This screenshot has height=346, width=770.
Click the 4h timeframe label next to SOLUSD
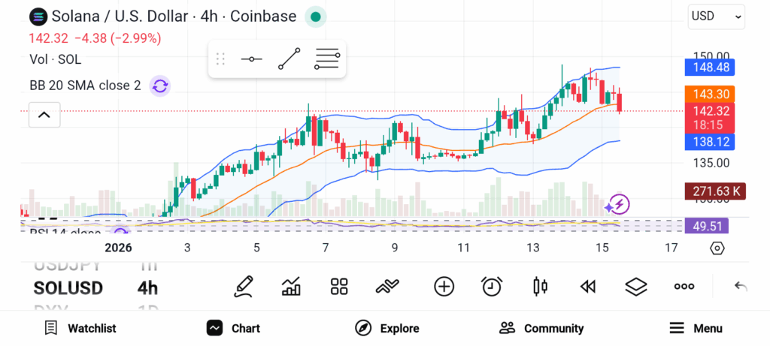click(x=147, y=288)
